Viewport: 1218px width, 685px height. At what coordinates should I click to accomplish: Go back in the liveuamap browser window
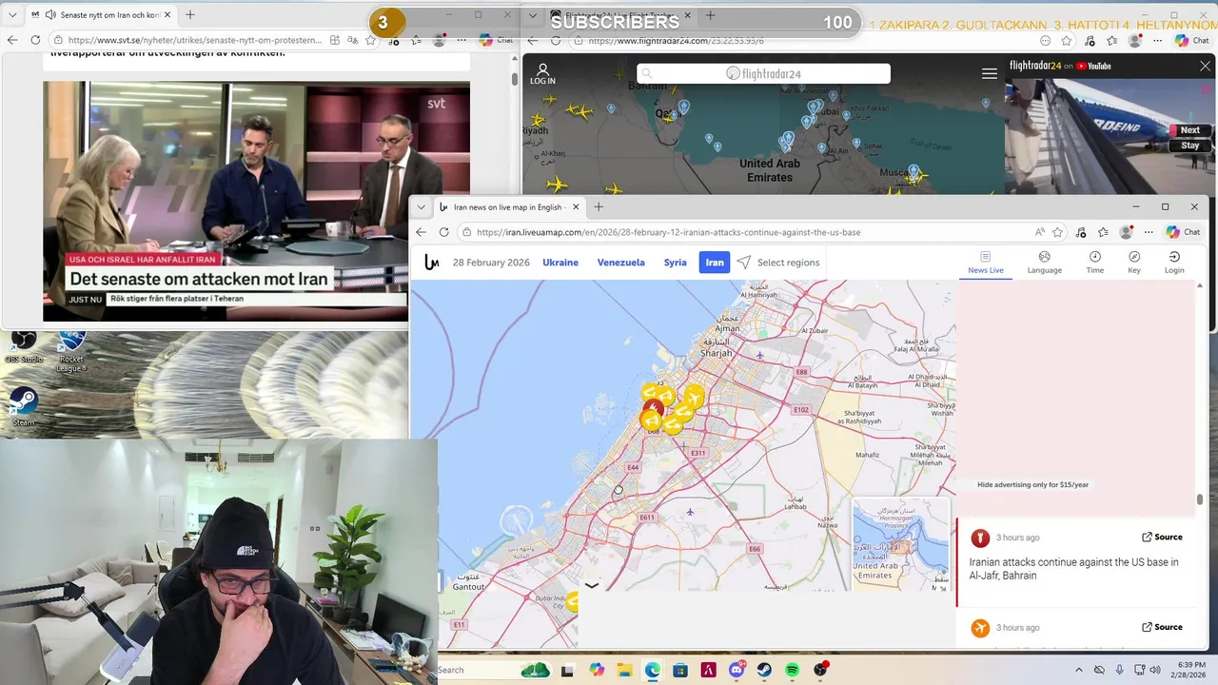coord(422,232)
